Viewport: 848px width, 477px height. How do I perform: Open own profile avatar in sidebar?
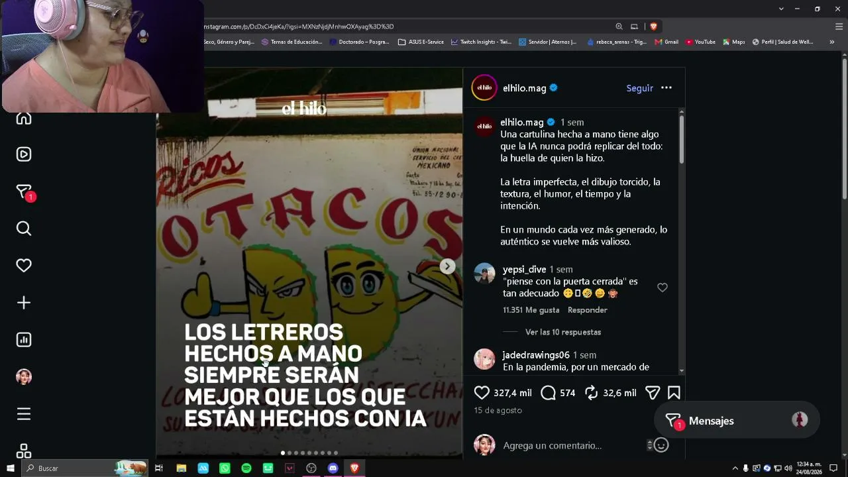[x=24, y=377]
